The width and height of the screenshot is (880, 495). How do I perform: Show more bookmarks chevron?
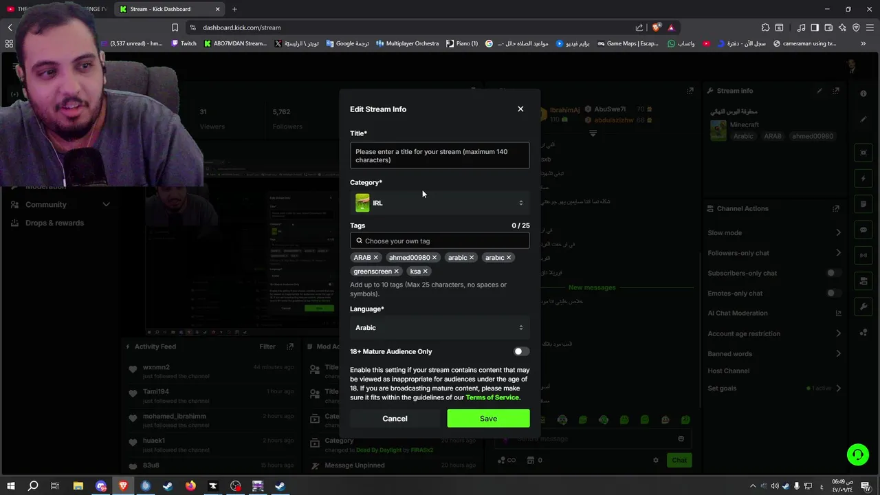[x=863, y=43]
